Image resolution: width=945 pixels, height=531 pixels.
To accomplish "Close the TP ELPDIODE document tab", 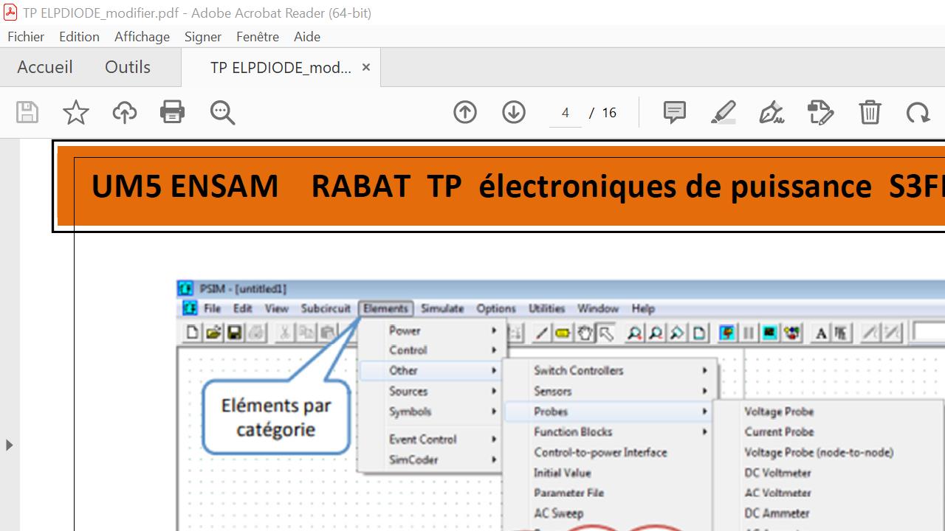I will 365,67.
